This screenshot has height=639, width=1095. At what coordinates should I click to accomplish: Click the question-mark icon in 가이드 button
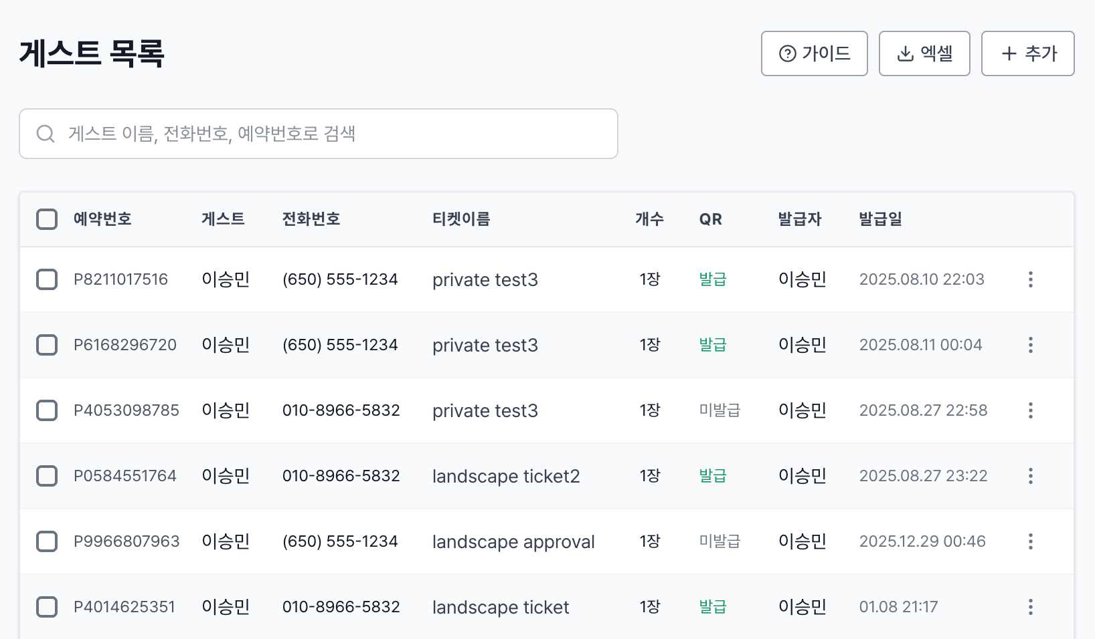[x=788, y=53]
